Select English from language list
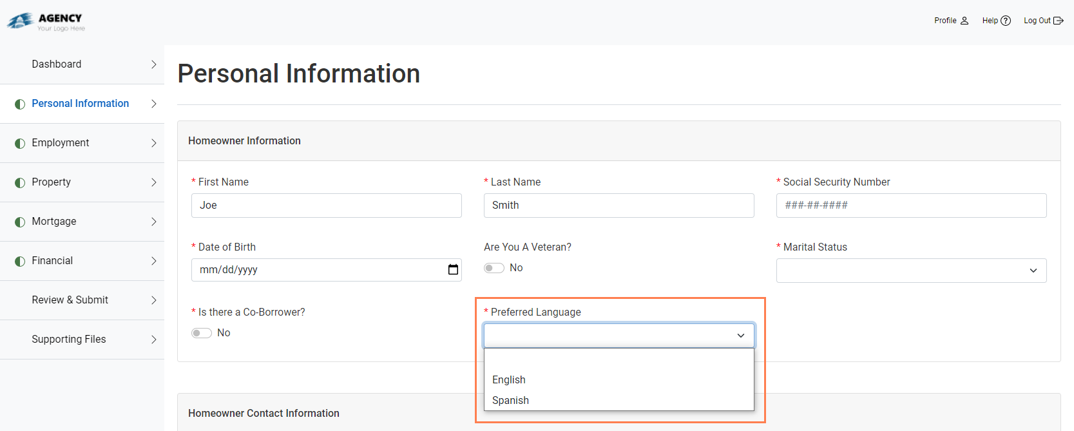This screenshot has height=431, width=1074. click(509, 380)
